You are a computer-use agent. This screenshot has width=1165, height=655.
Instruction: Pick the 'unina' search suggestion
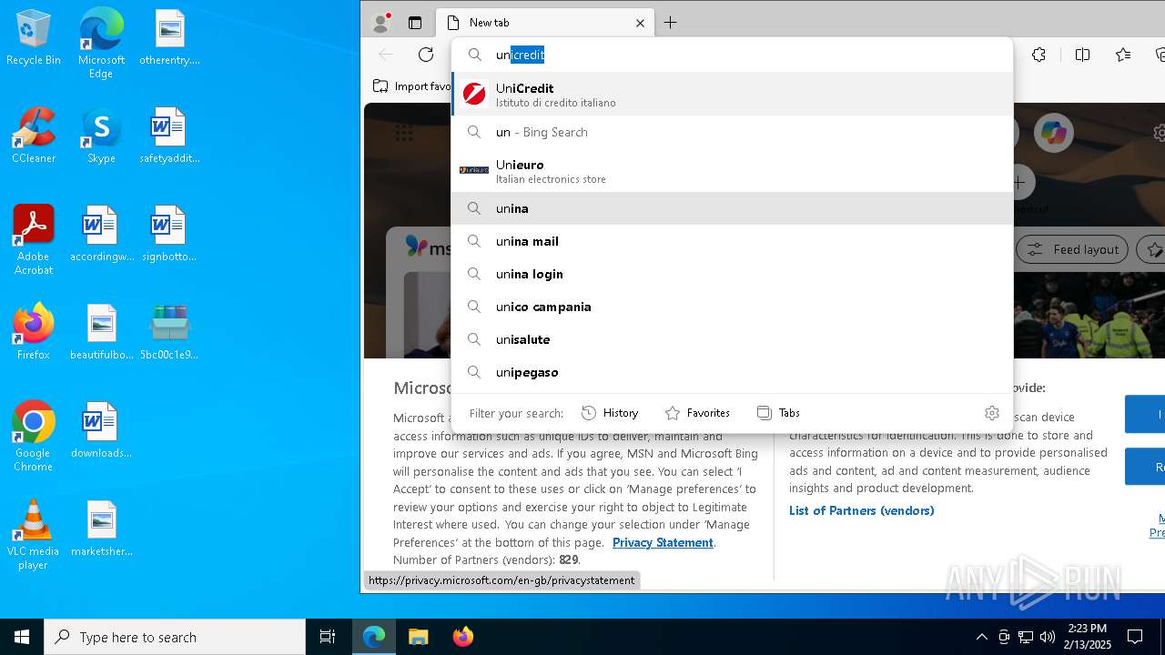(733, 208)
